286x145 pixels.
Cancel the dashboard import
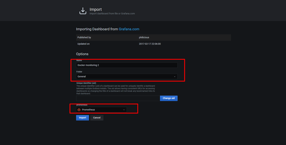97,118
